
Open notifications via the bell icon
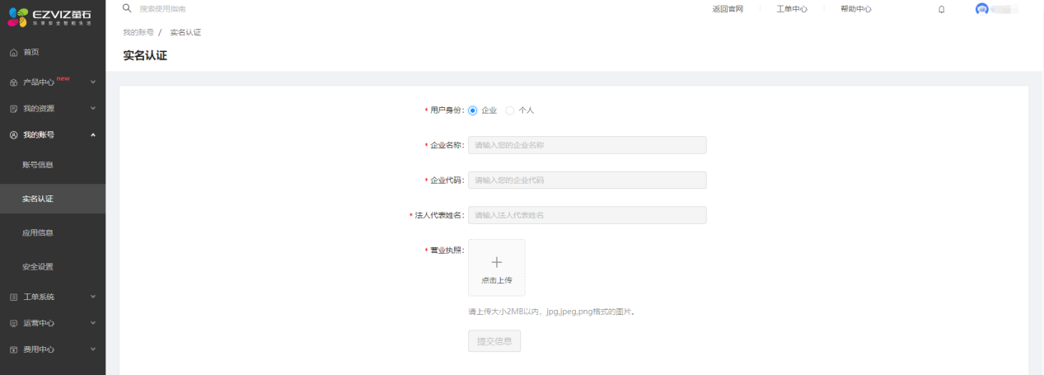click(x=941, y=9)
